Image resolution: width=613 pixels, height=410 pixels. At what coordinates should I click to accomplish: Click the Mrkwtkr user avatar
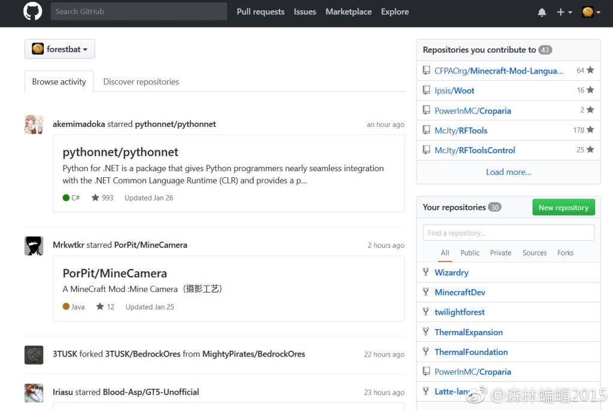(x=34, y=245)
